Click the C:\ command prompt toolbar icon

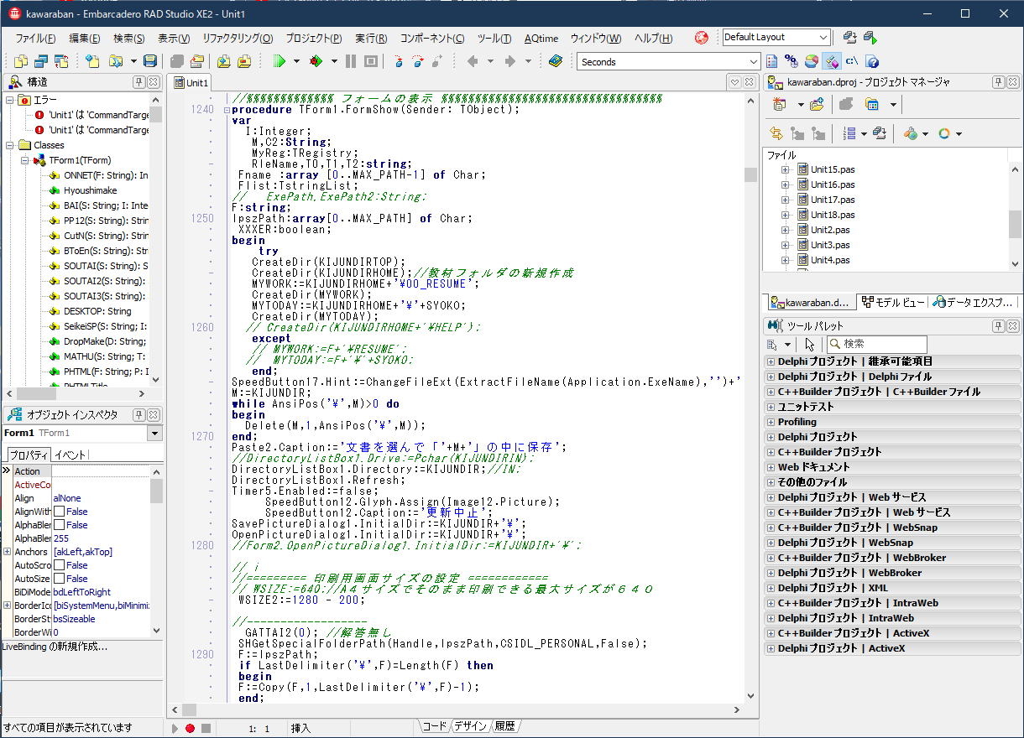(851, 61)
